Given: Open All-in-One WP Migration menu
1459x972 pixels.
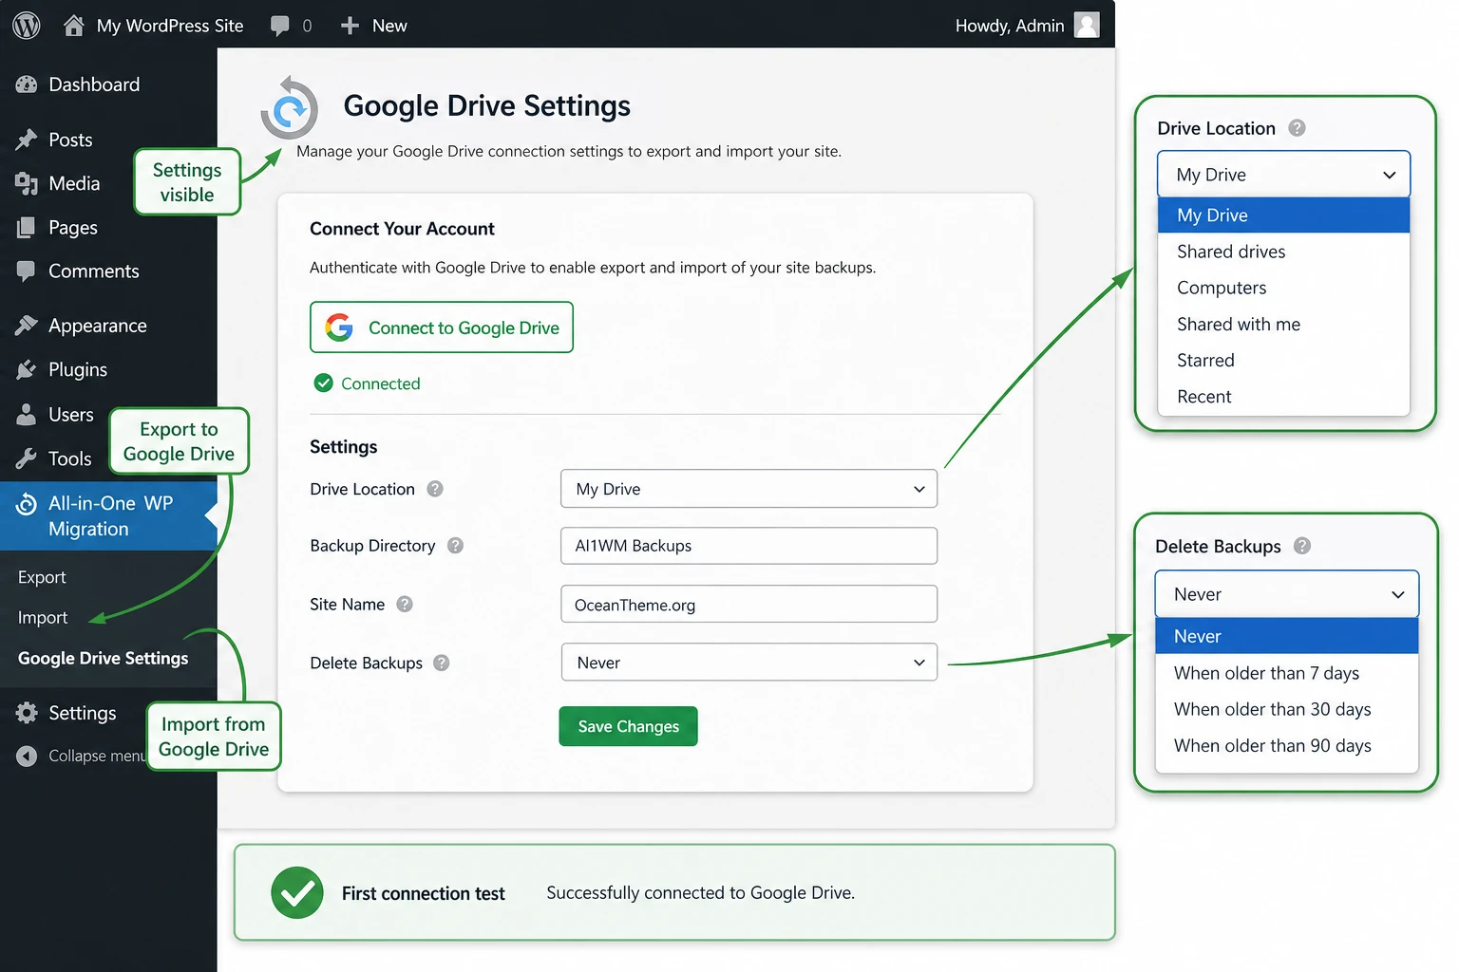Looking at the screenshot, I should pos(108,516).
